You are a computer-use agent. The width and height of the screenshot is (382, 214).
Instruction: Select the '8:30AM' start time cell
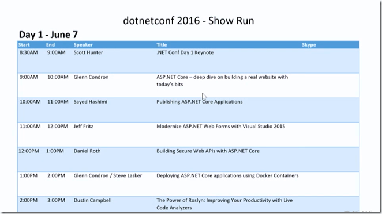(29, 52)
